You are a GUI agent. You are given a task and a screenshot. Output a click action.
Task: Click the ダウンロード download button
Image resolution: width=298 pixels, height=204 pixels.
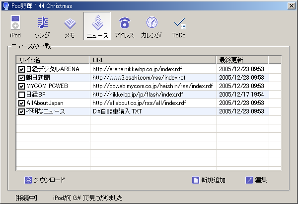(45, 180)
